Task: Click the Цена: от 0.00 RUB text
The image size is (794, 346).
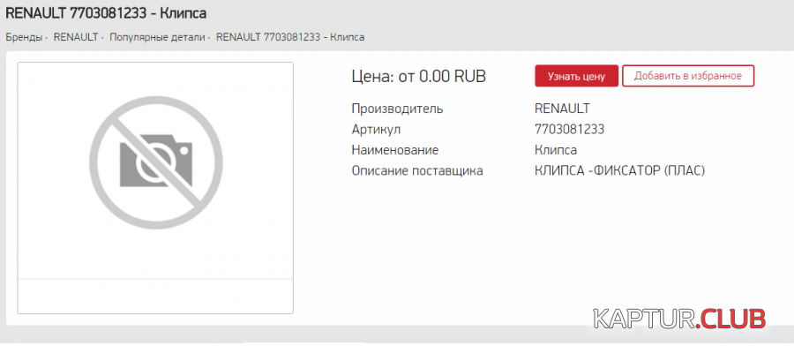Action: click(419, 76)
